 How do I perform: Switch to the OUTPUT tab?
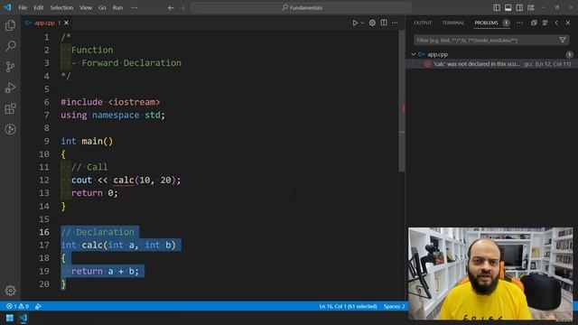[x=423, y=23]
